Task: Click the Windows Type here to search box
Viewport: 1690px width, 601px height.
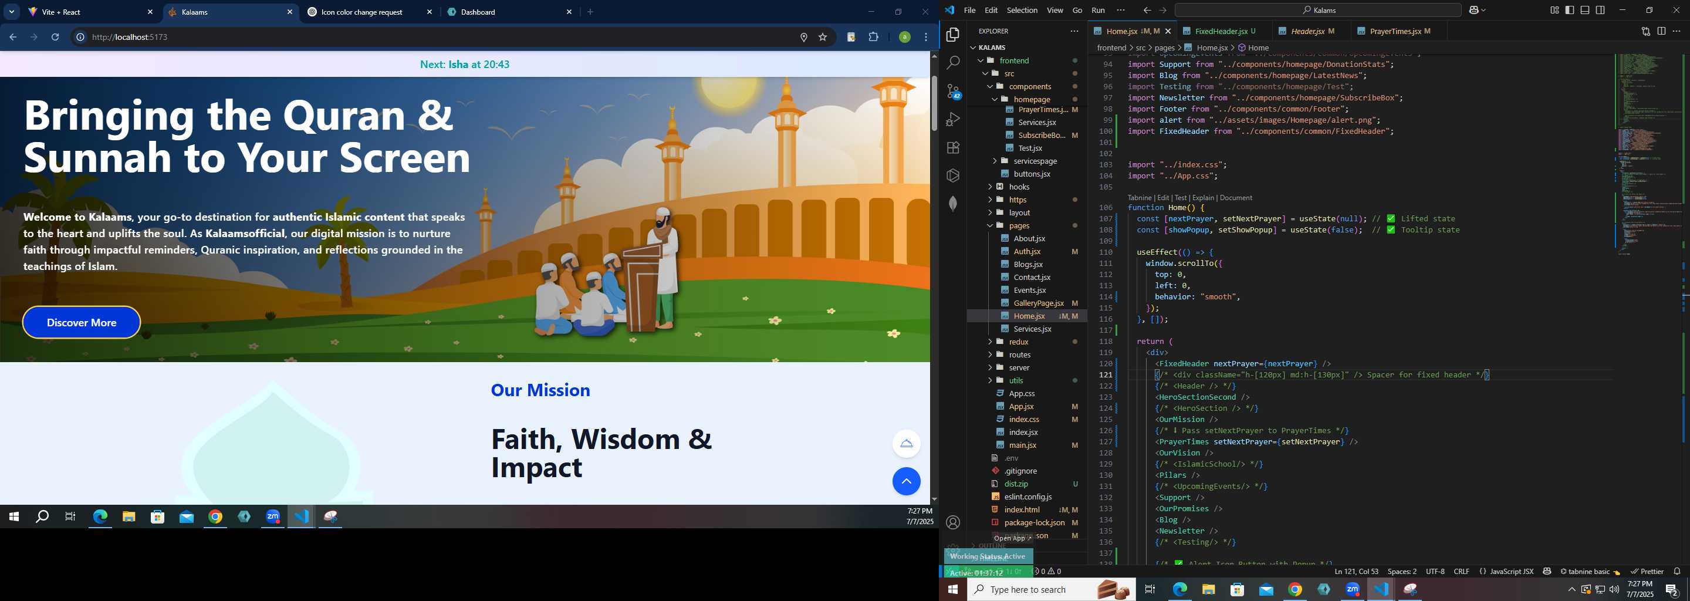Action: (1052, 590)
